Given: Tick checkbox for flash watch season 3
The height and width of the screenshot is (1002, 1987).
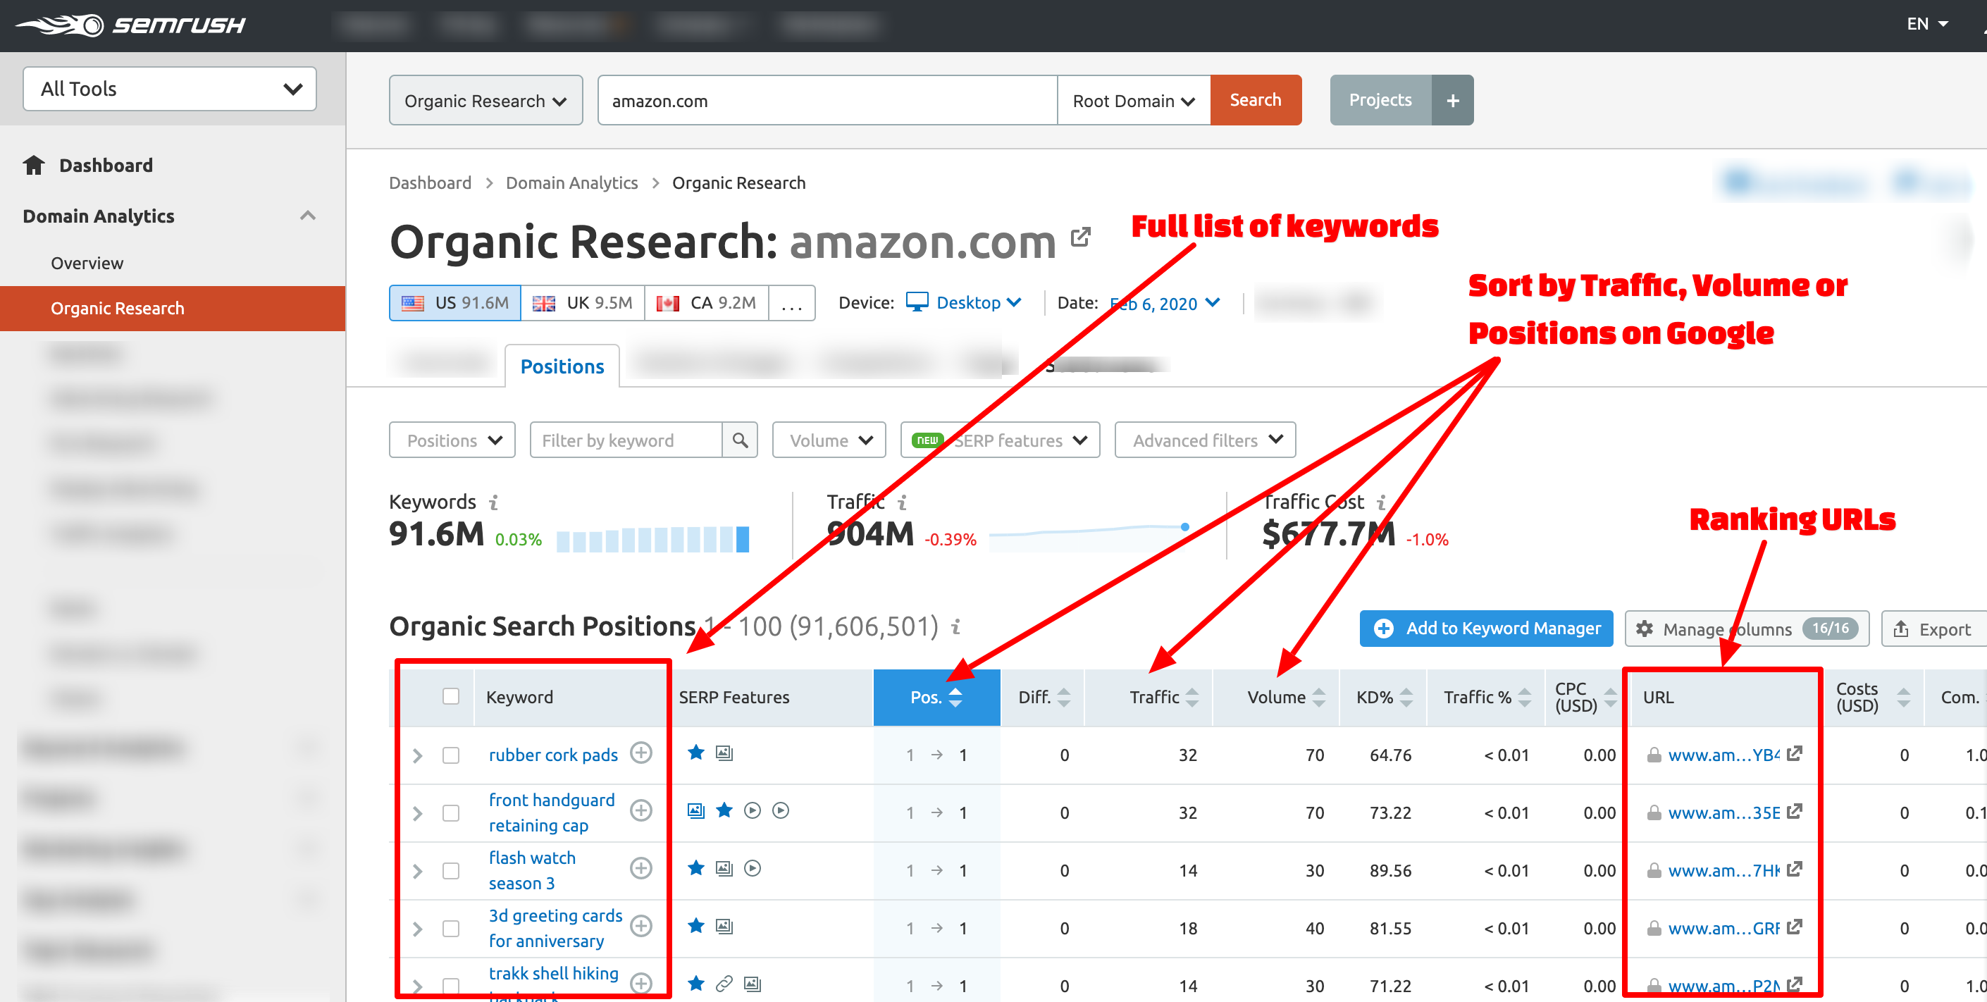Looking at the screenshot, I should tap(450, 871).
